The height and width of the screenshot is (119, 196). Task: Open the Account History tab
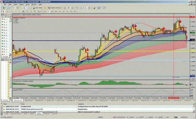[16, 114]
